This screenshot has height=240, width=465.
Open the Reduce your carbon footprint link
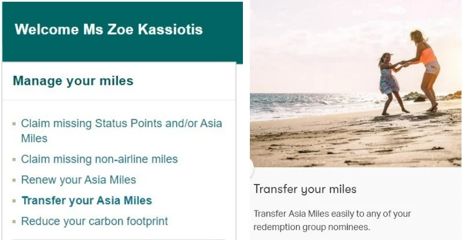point(94,221)
